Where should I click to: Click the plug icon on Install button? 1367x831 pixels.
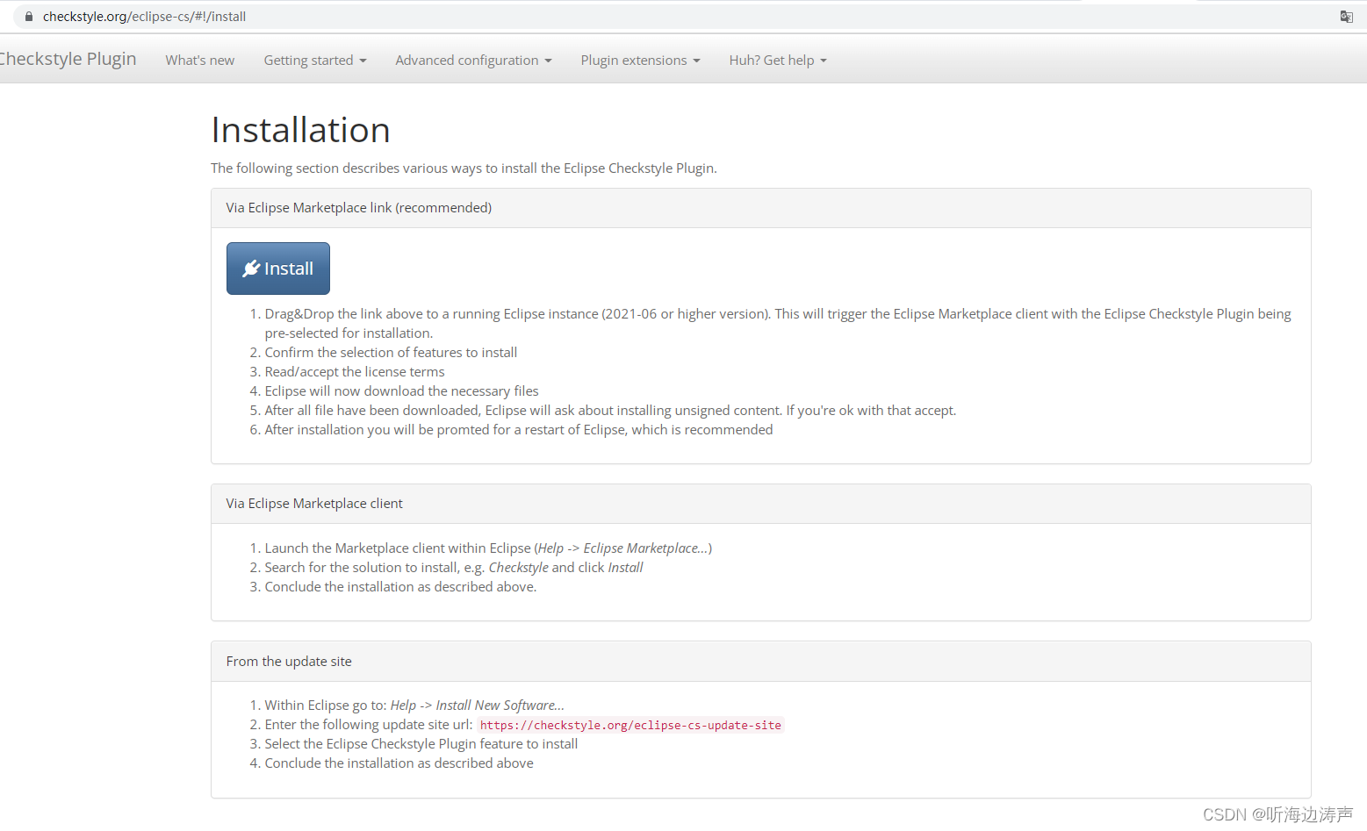251,269
